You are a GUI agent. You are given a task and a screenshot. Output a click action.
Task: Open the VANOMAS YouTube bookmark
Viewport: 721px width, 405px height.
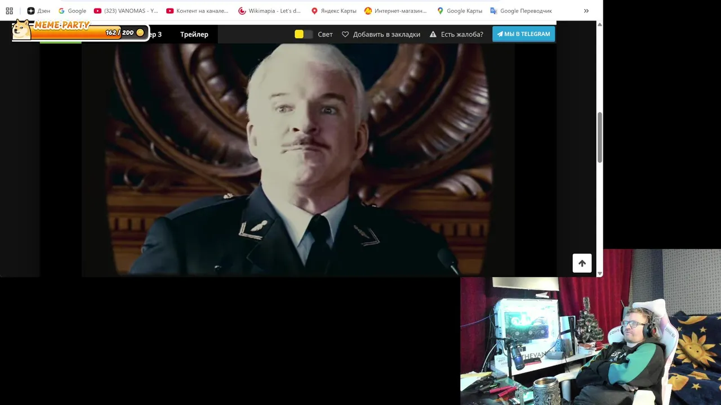point(126,11)
